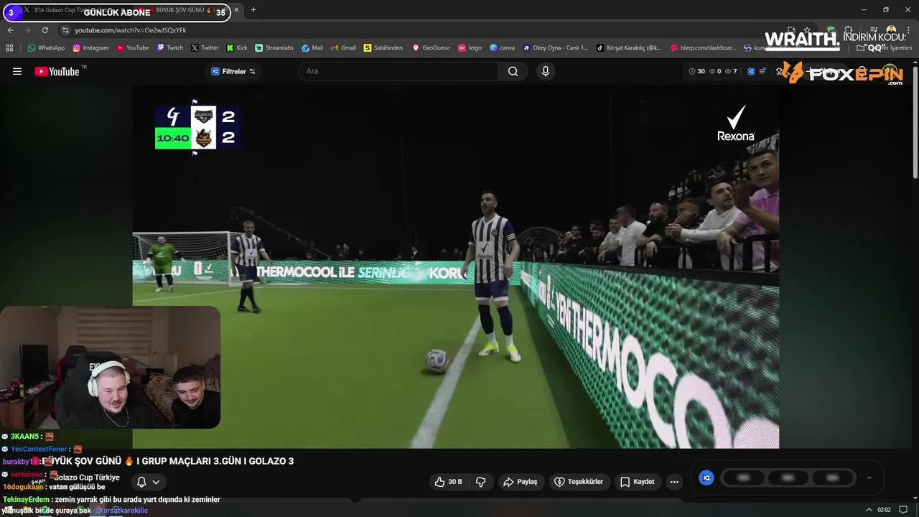919x517 pixels.
Task: Select the youtube.com URL in address bar
Action: coord(131,30)
